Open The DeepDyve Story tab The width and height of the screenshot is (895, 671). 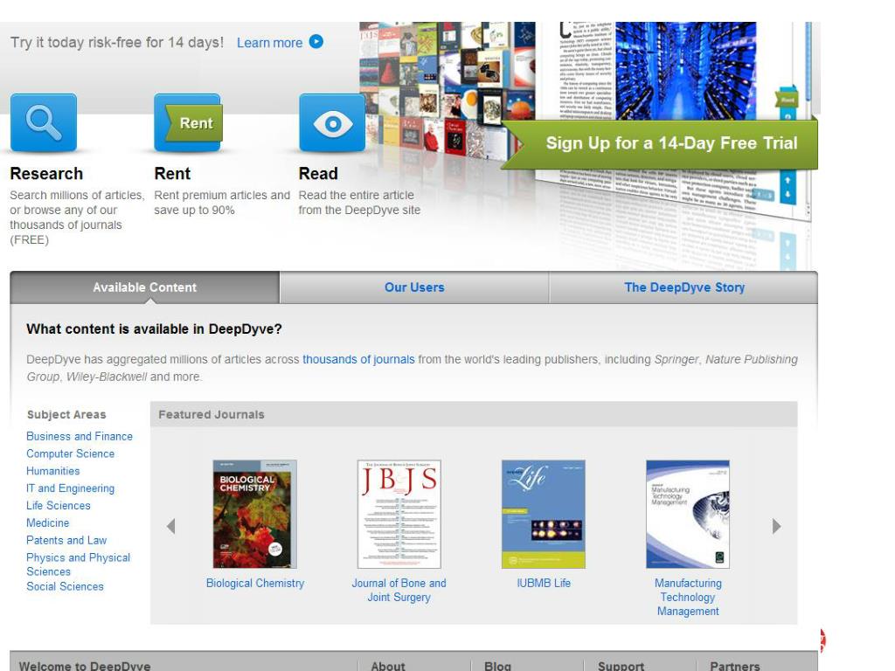click(683, 287)
